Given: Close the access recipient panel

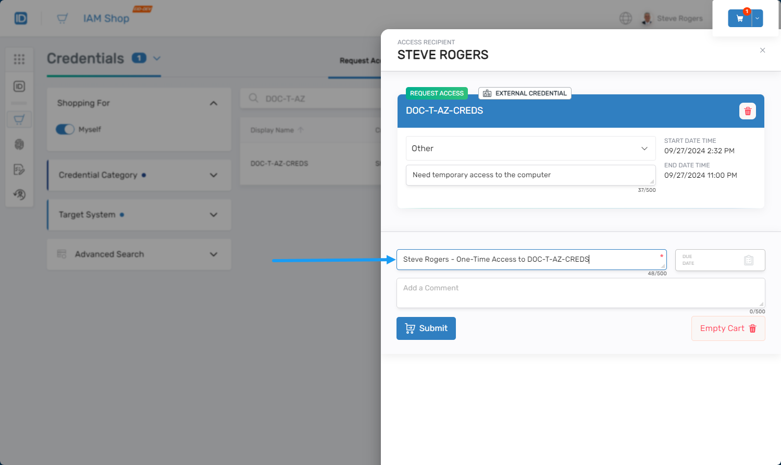Looking at the screenshot, I should [762, 51].
